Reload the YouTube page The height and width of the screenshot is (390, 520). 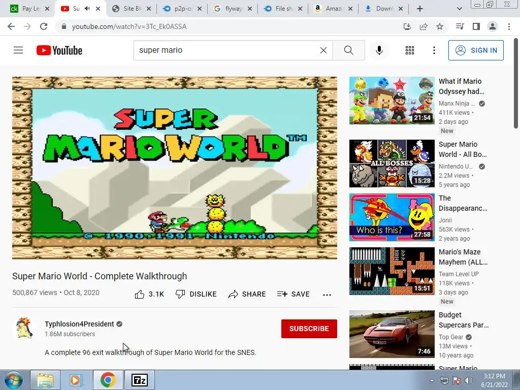[x=44, y=26]
